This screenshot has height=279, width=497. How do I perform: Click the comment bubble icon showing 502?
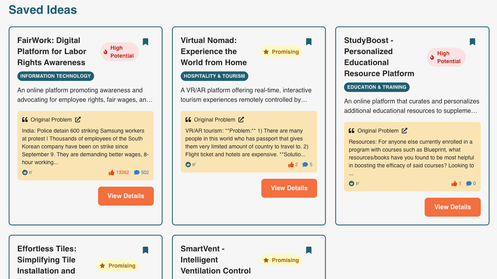[x=137, y=172]
